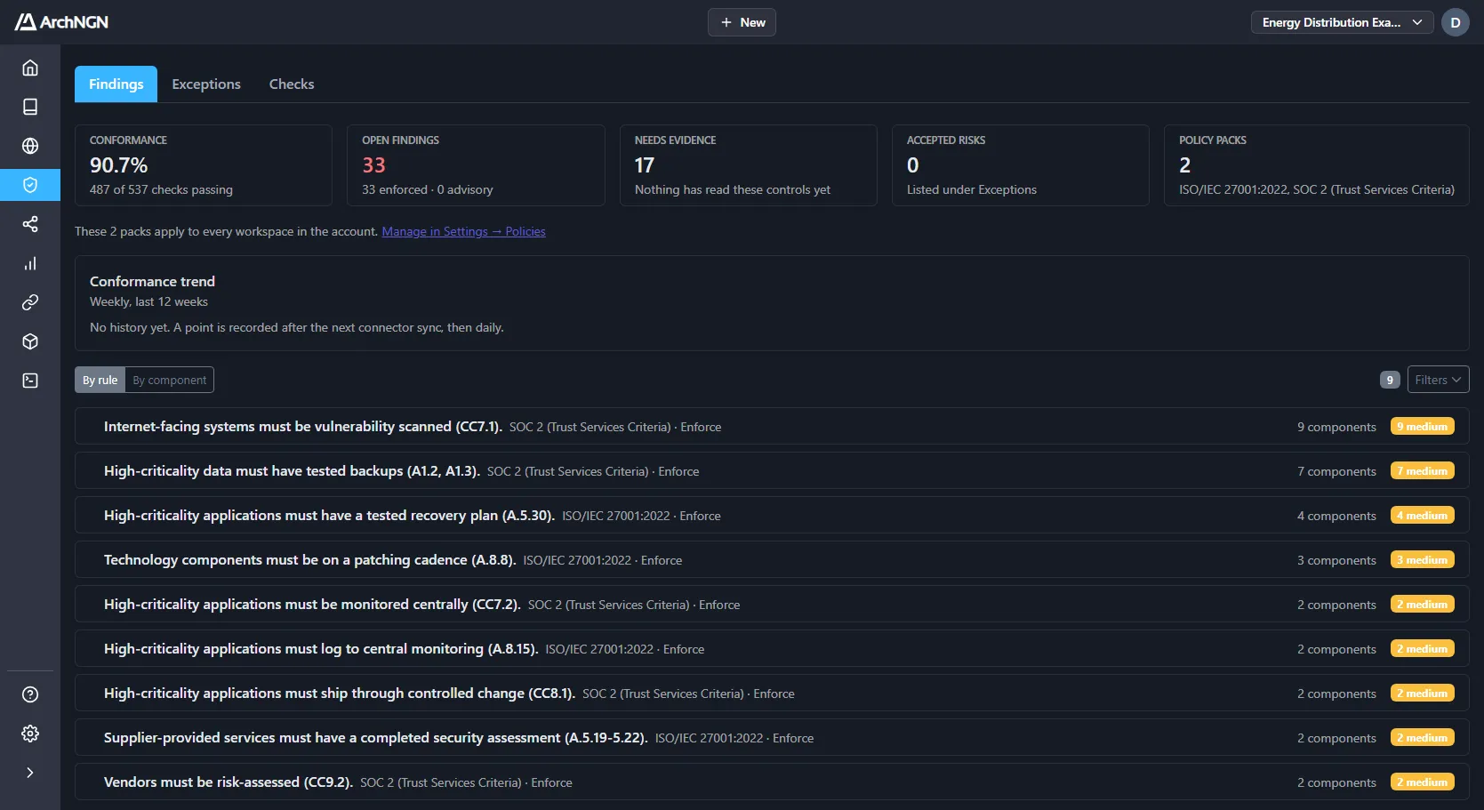This screenshot has height=810, width=1484.
Task: Switch to the Checks tab
Action: [x=292, y=84]
